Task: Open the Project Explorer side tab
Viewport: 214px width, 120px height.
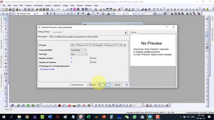Action: [x=1, y=25]
